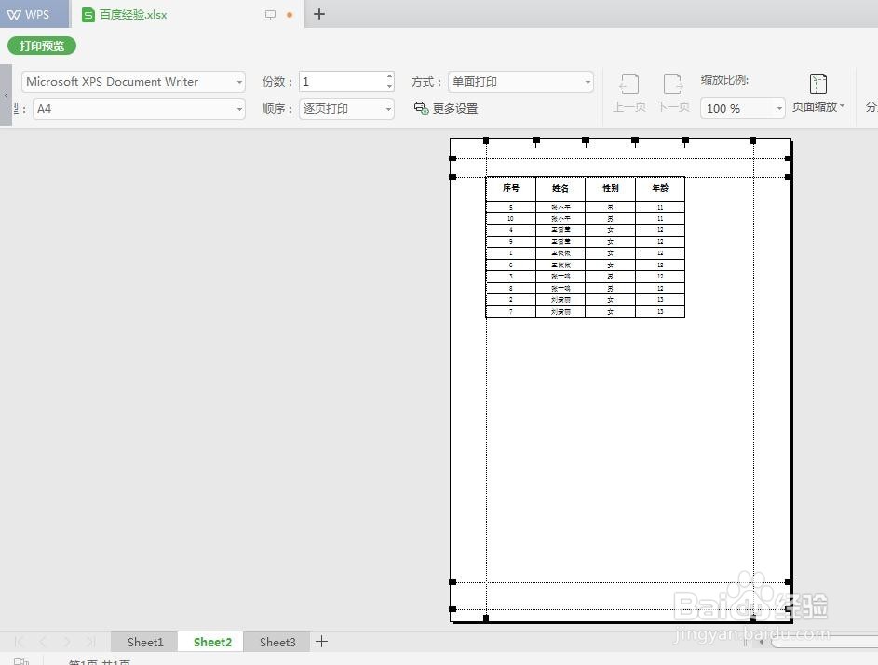Open 更多设置 for additional print settings
The image size is (878, 665).
(x=455, y=108)
